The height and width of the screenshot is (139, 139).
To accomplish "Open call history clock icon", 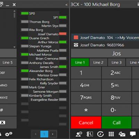I will 100,134.
